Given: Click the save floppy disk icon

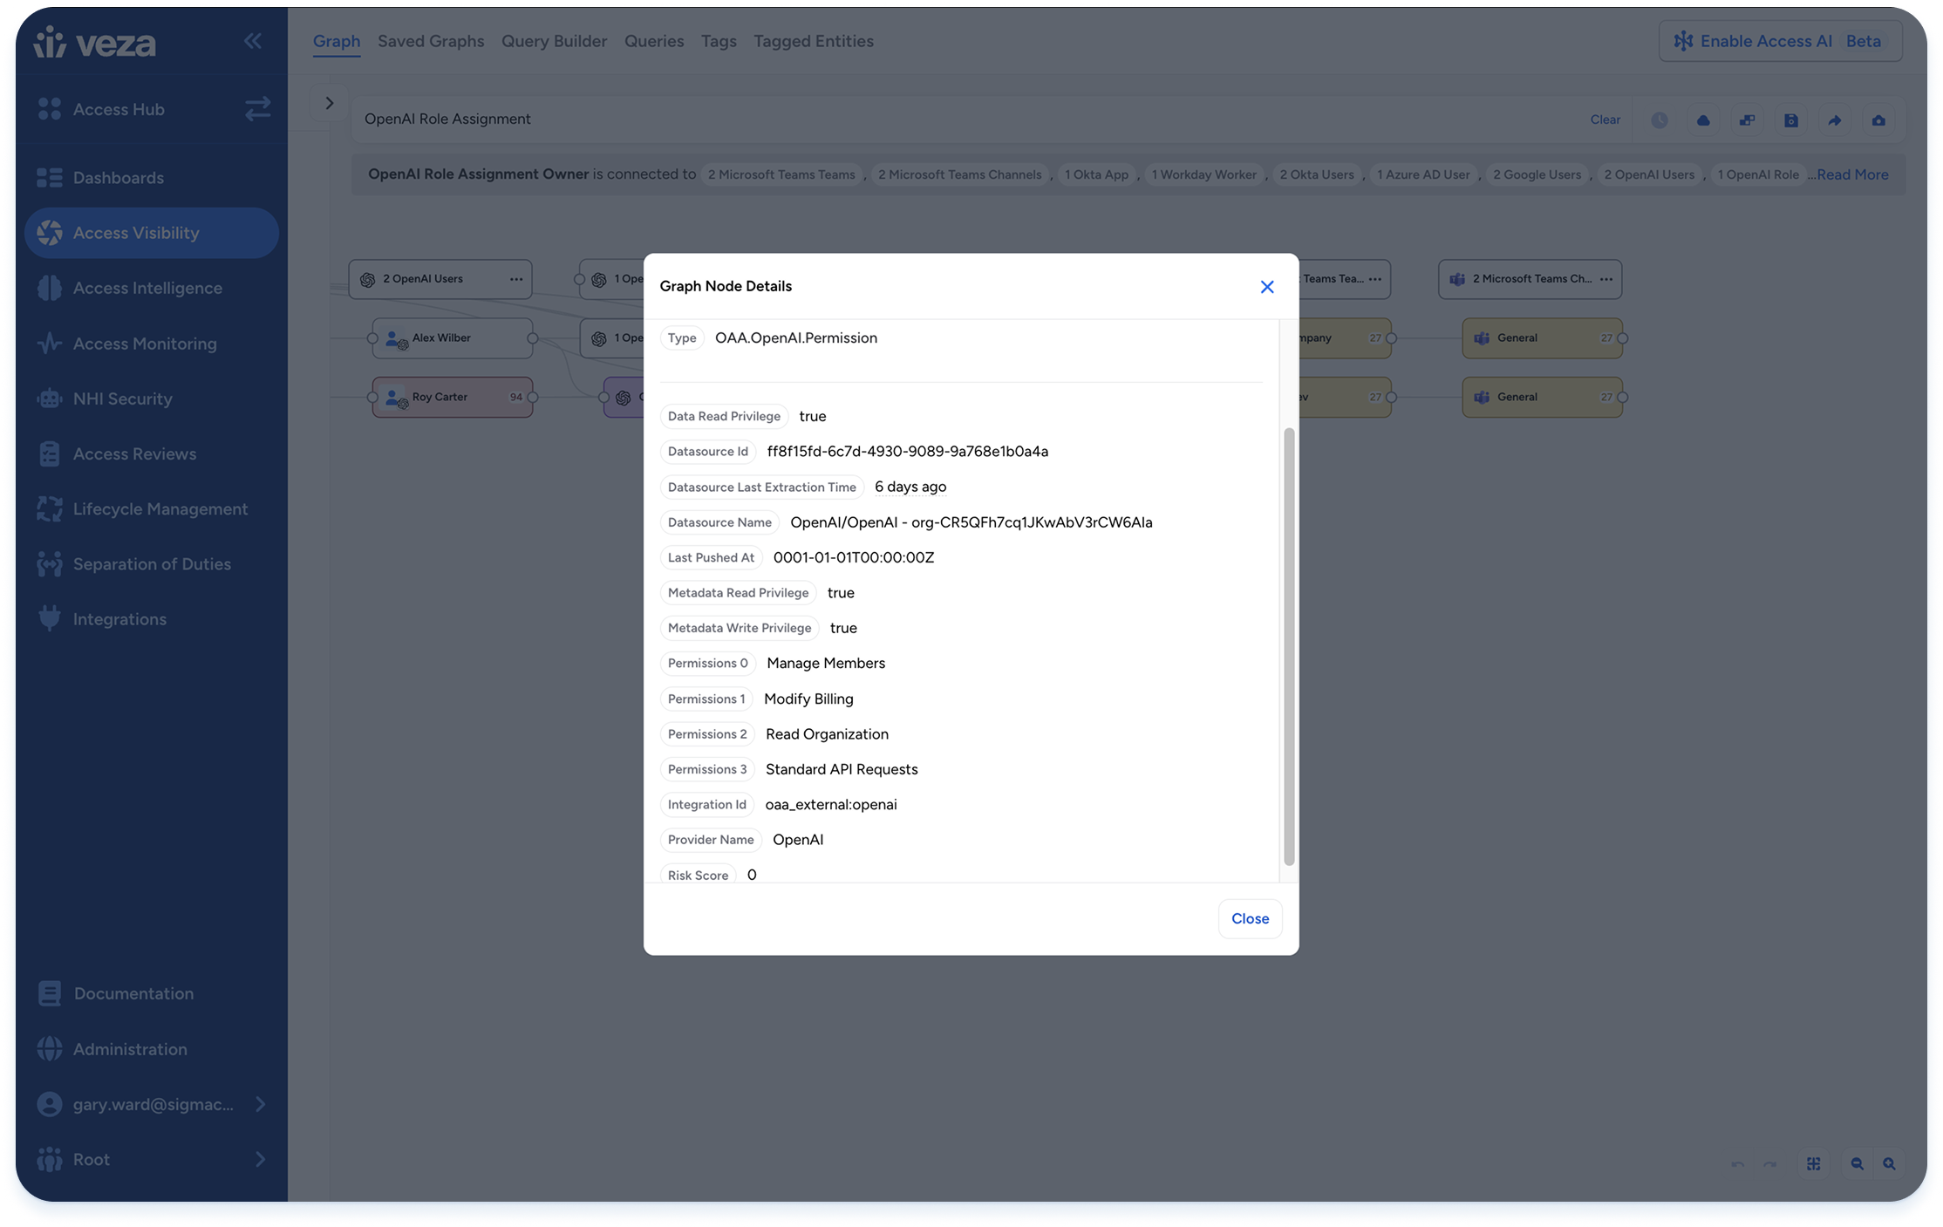Looking at the screenshot, I should pyautogui.click(x=1790, y=120).
